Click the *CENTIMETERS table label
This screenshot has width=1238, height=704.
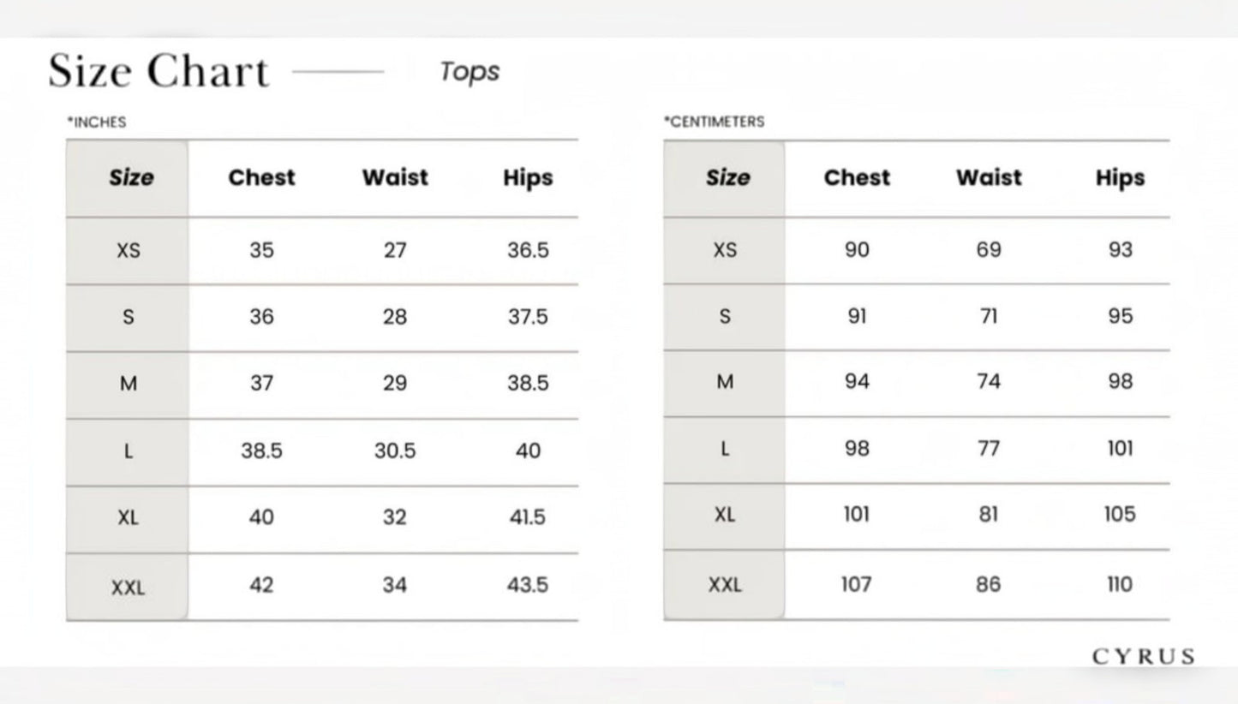pyautogui.click(x=714, y=122)
